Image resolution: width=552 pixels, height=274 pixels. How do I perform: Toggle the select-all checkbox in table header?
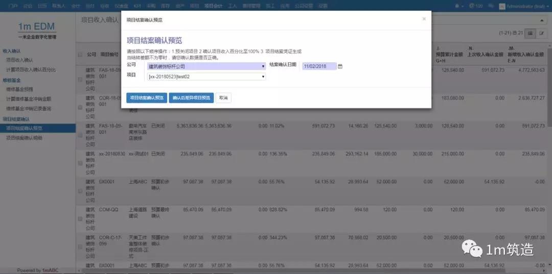tap(80, 55)
